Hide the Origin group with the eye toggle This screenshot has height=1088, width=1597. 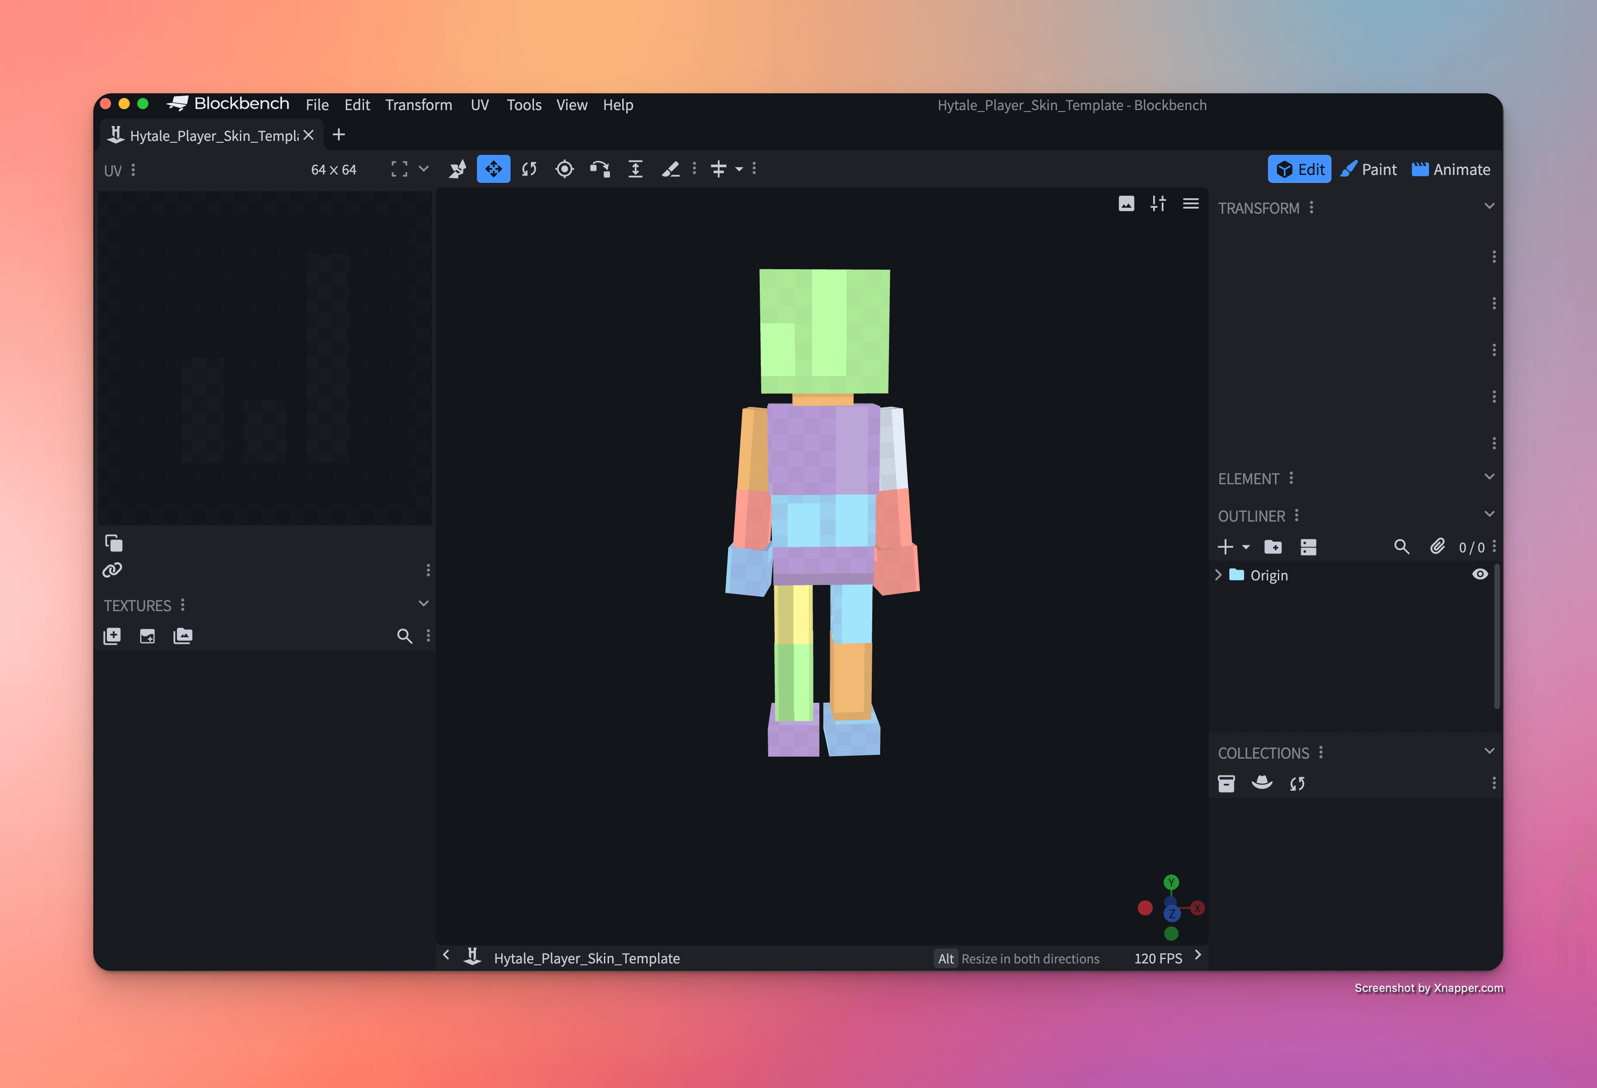point(1480,575)
